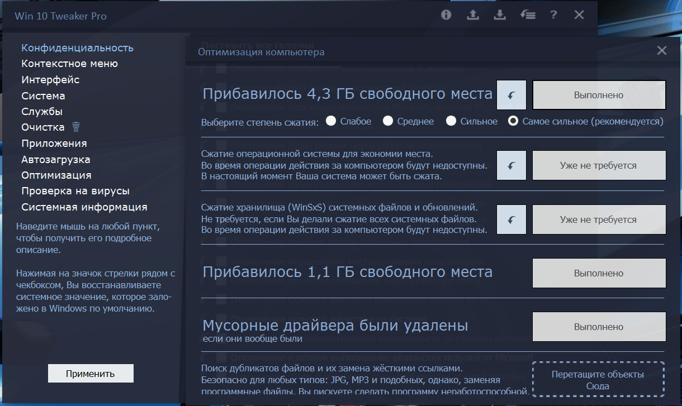682x406 pixels.
Task: Open Интерфейс section
Action: (50, 80)
